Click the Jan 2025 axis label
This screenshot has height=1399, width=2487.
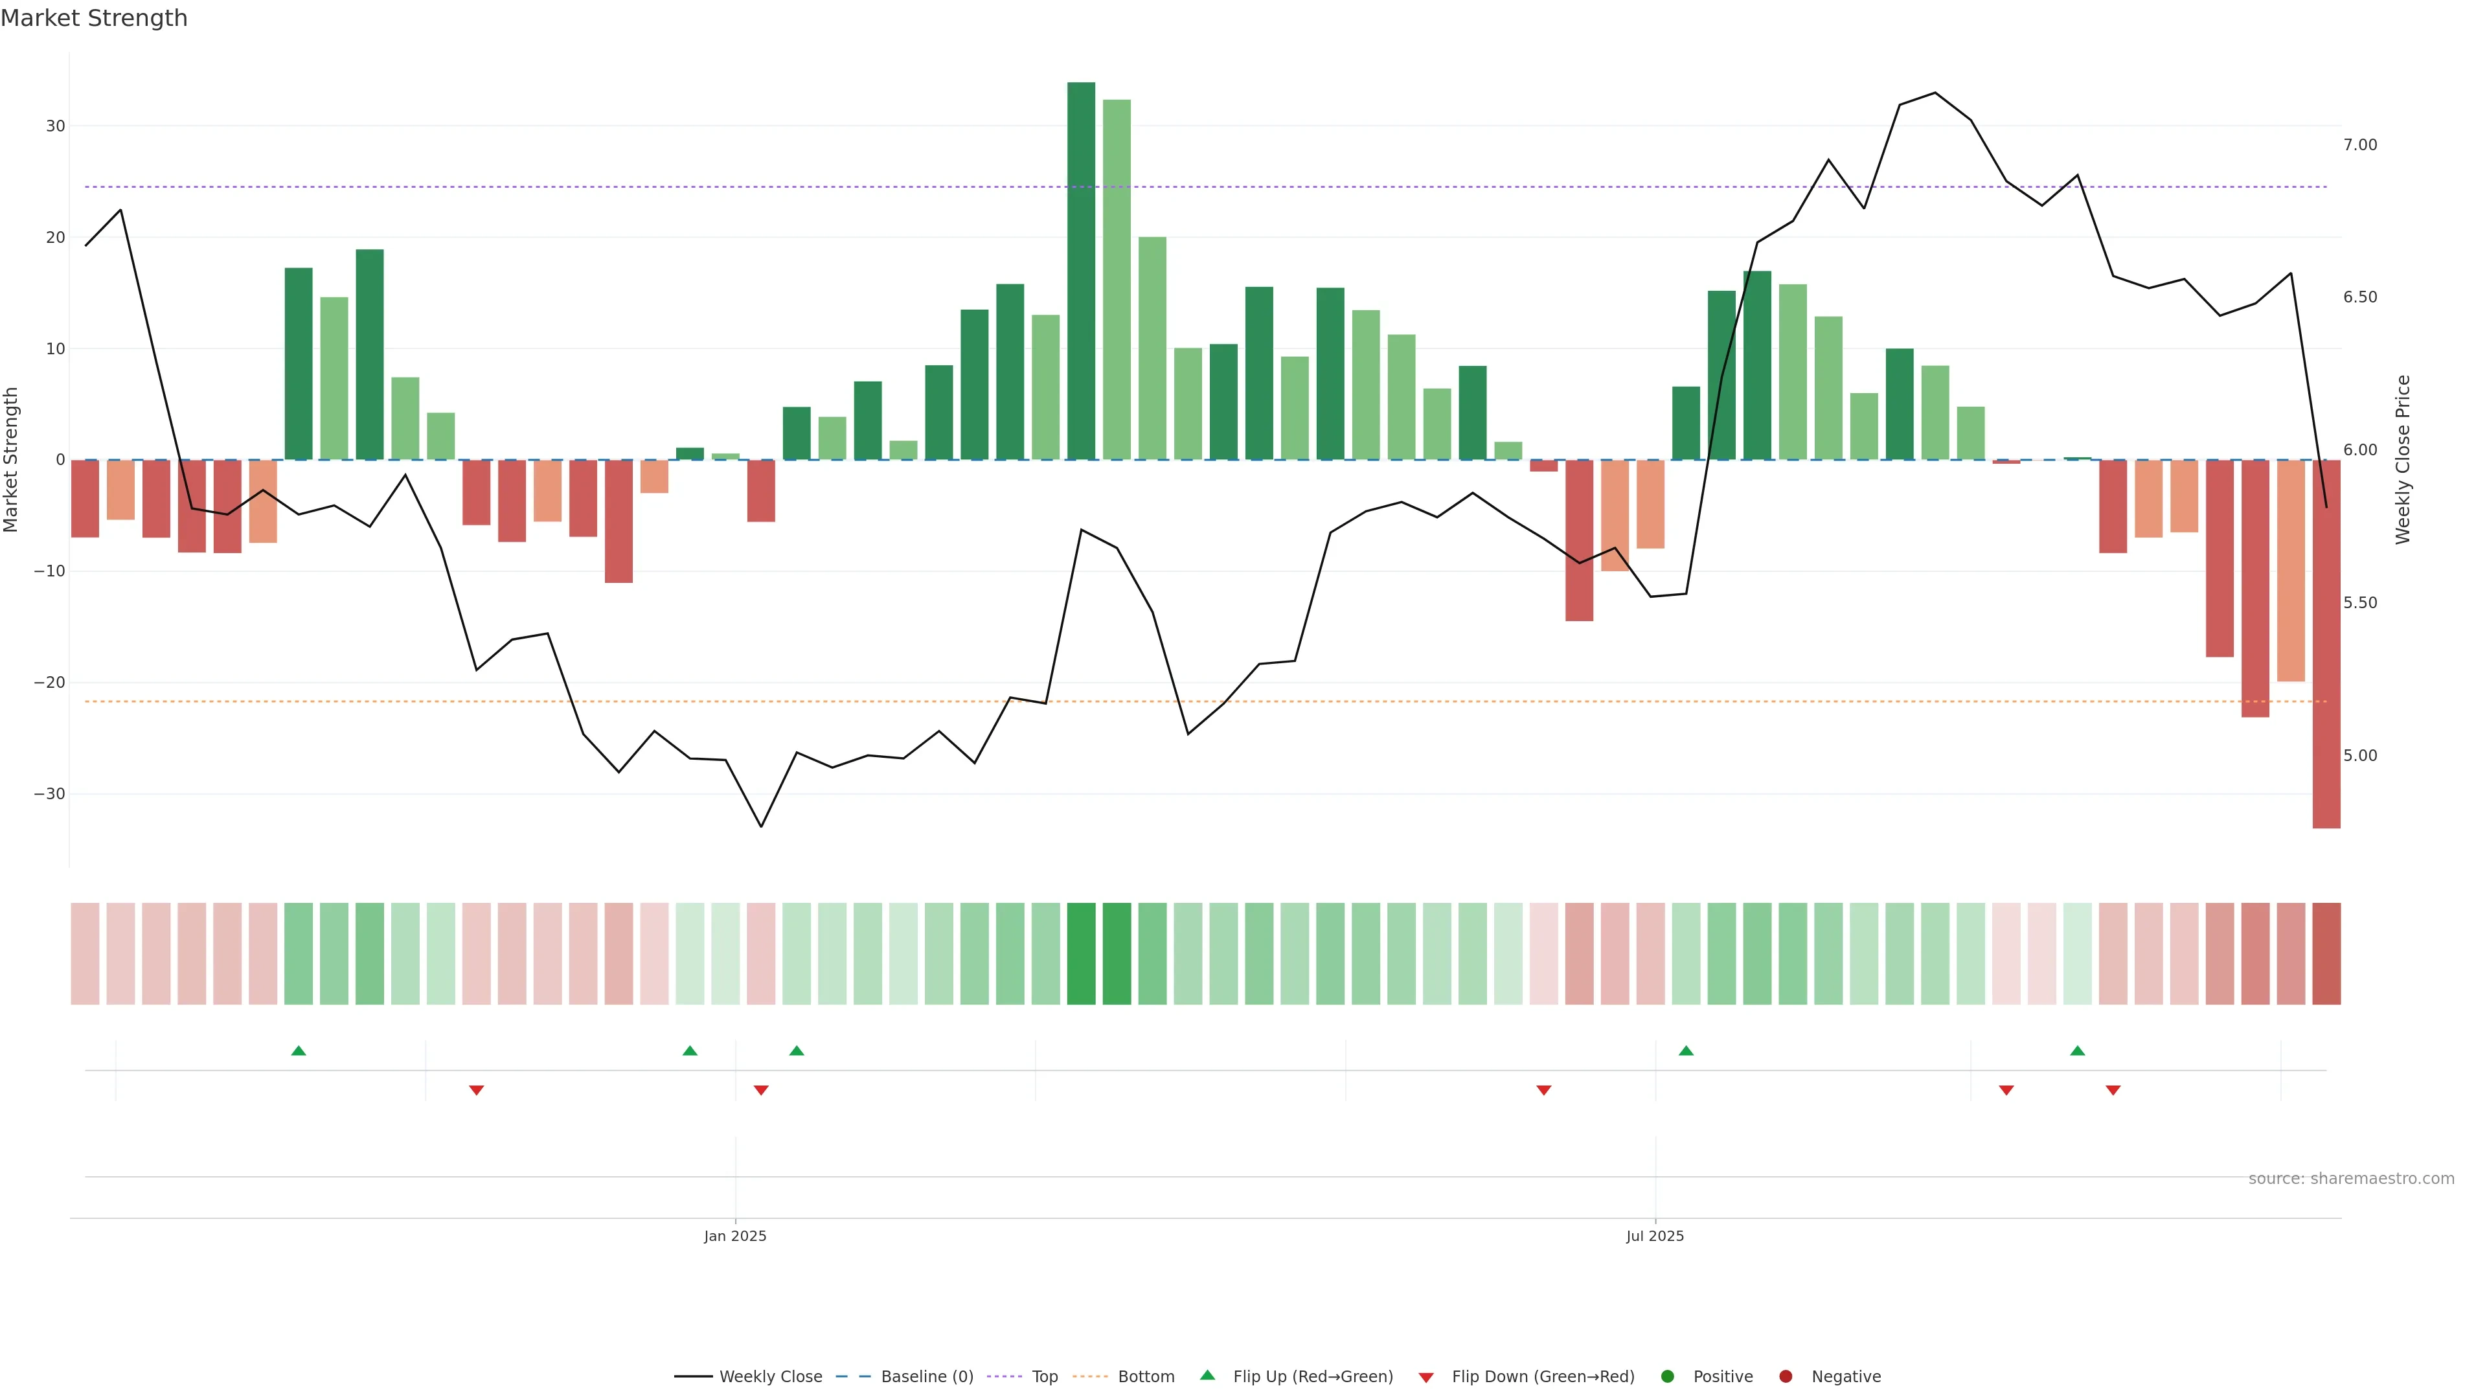point(734,1236)
